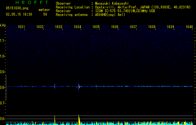Click the 1.0 kHz axis label

click(x=2, y=56)
